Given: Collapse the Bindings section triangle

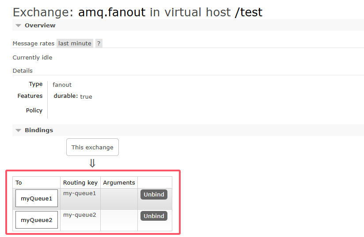Looking at the screenshot, I should pyautogui.click(x=19, y=130).
